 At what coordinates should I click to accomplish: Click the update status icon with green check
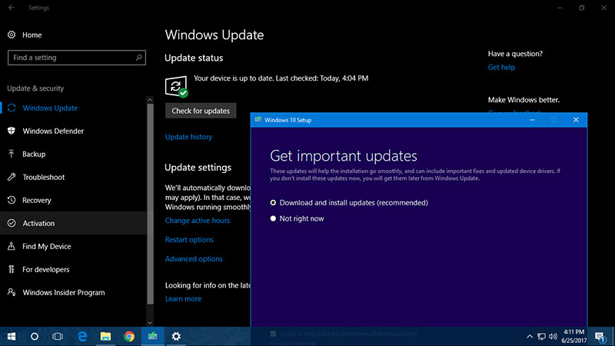(x=176, y=86)
